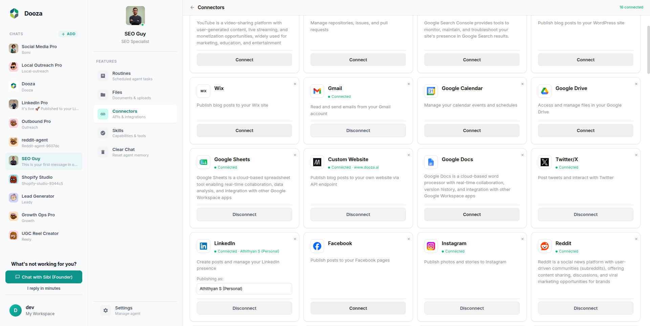Click the Clear Chat trash icon

[103, 152]
